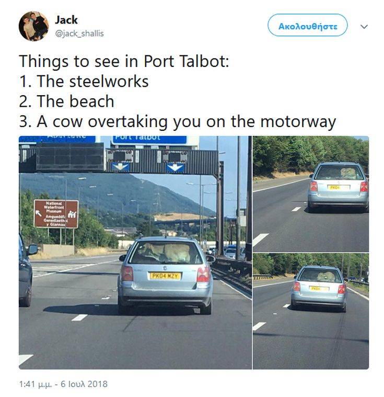The image size is (384, 397).
Task: View the top-right photo of the car
Action: coord(311,194)
